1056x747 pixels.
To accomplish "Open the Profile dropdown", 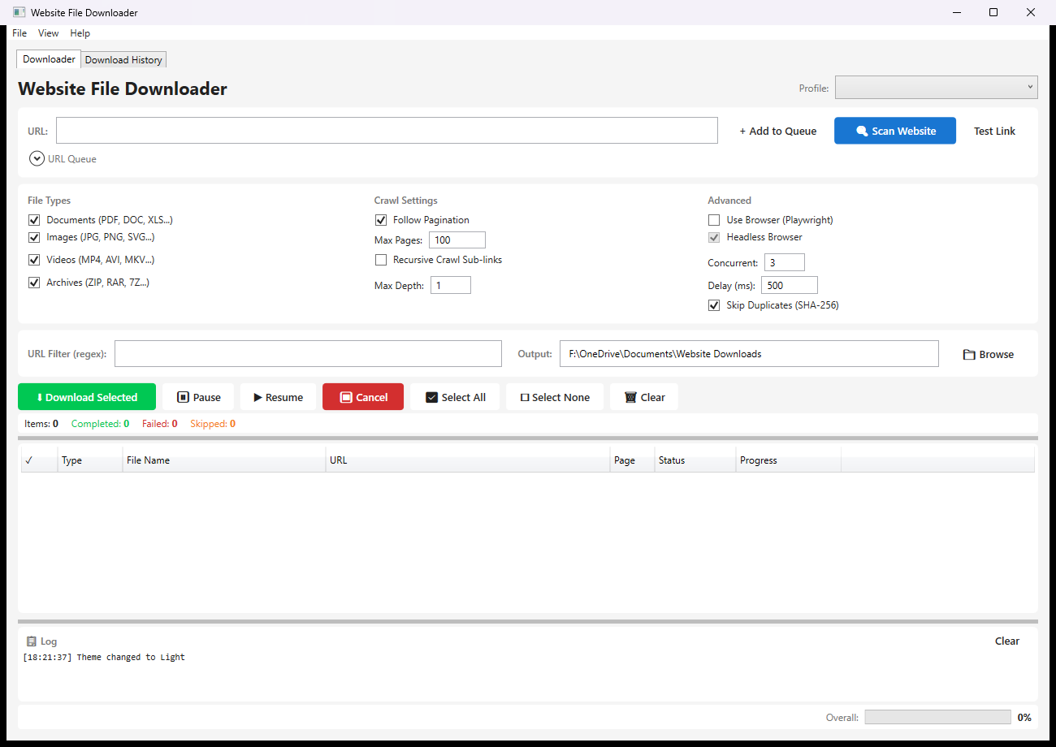I will point(936,88).
